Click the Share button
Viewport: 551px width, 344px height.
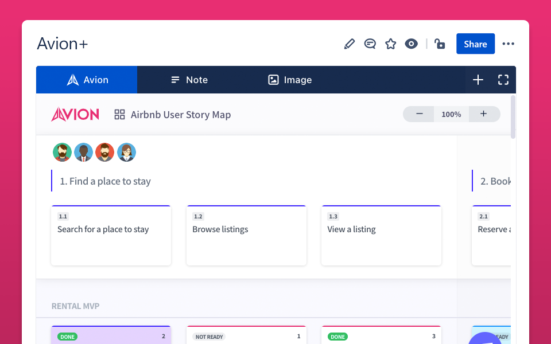click(x=475, y=44)
